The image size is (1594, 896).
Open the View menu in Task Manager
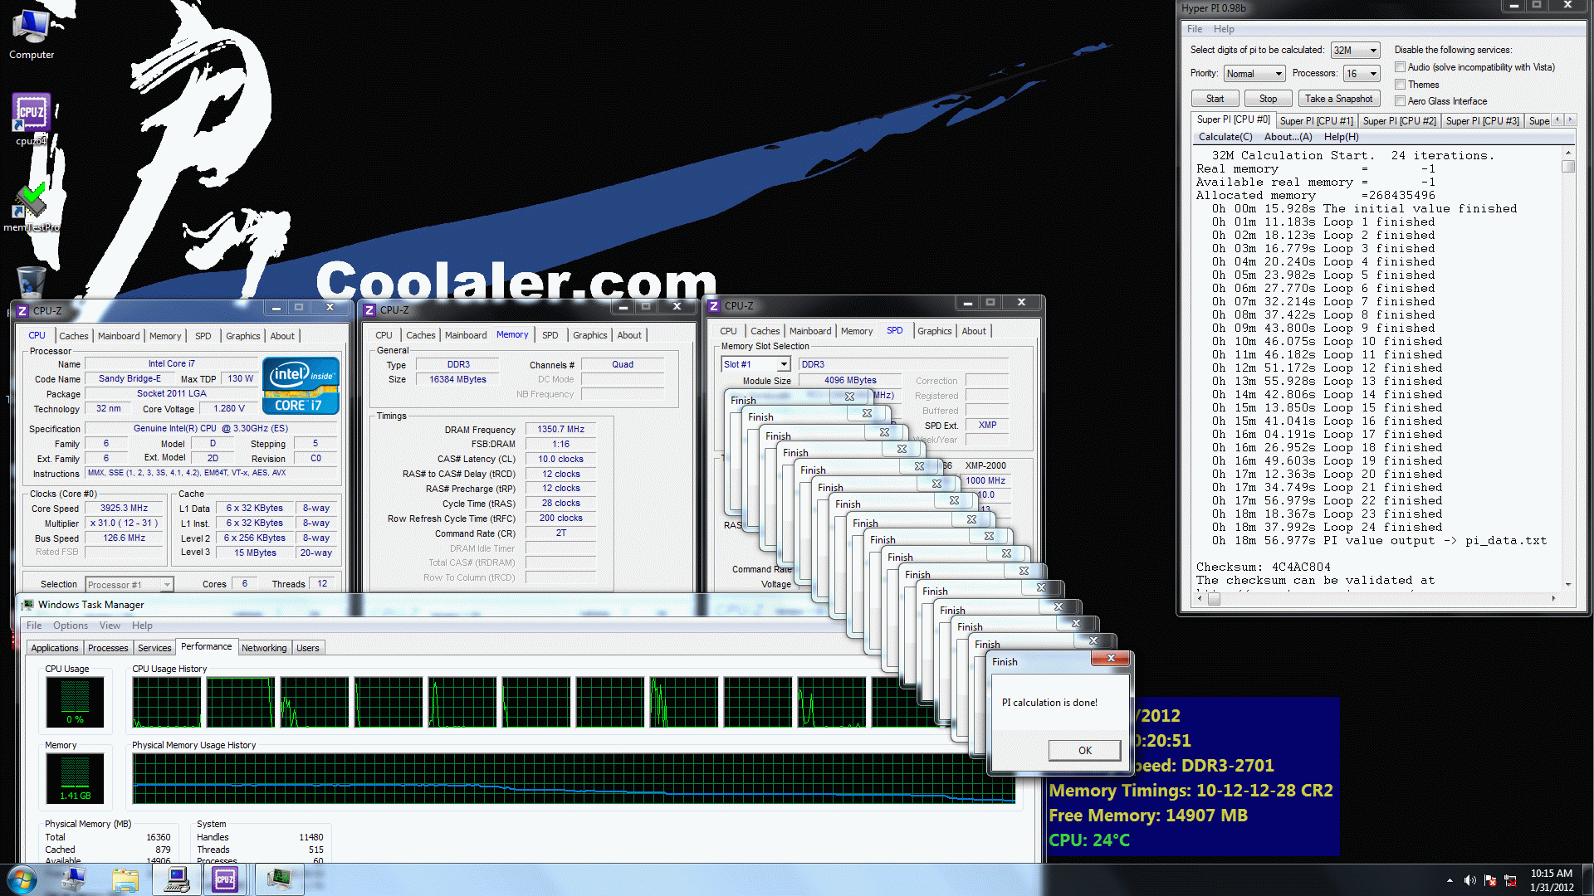pos(110,626)
